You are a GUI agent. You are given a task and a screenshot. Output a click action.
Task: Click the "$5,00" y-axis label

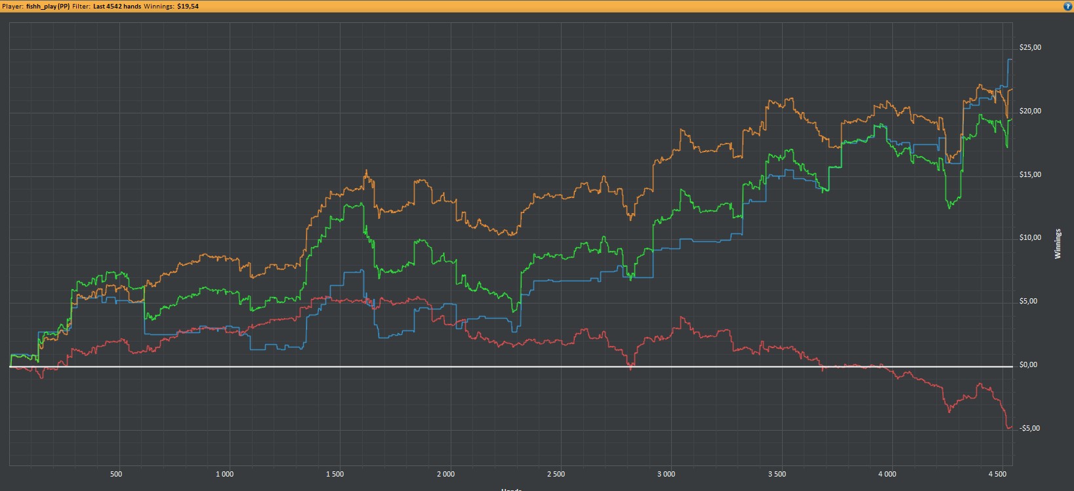tap(1028, 302)
